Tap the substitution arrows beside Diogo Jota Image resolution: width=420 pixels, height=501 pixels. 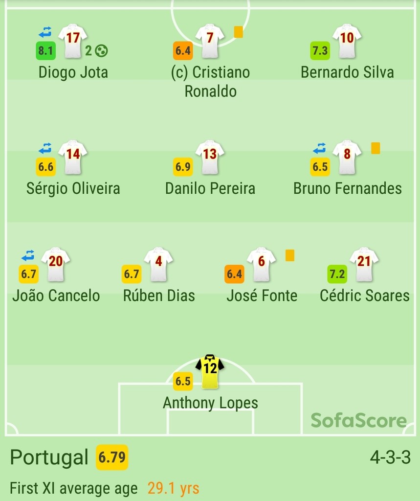point(45,32)
